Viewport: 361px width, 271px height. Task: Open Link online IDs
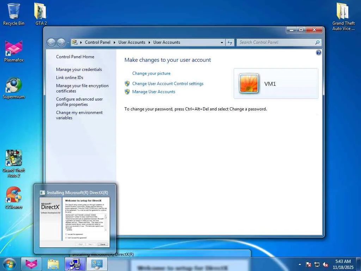69,78
